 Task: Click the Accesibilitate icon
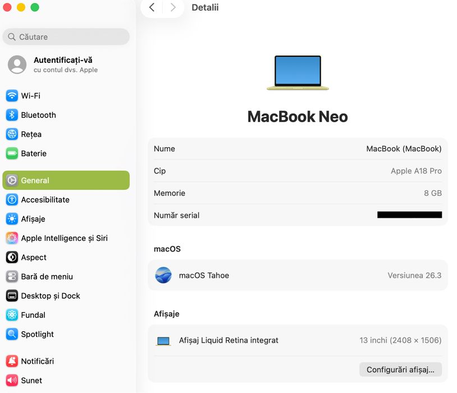point(12,199)
